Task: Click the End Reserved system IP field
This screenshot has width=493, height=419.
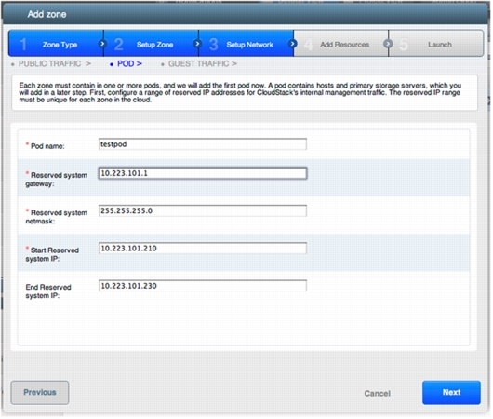Action: (x=203, y=286)
